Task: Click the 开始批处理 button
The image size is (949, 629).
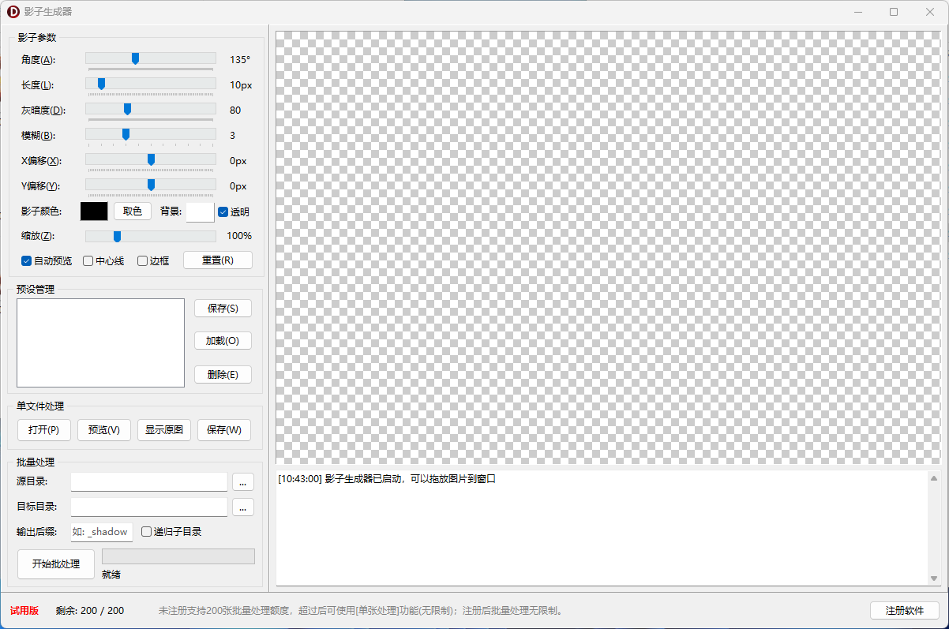Action: pos(56,564)
